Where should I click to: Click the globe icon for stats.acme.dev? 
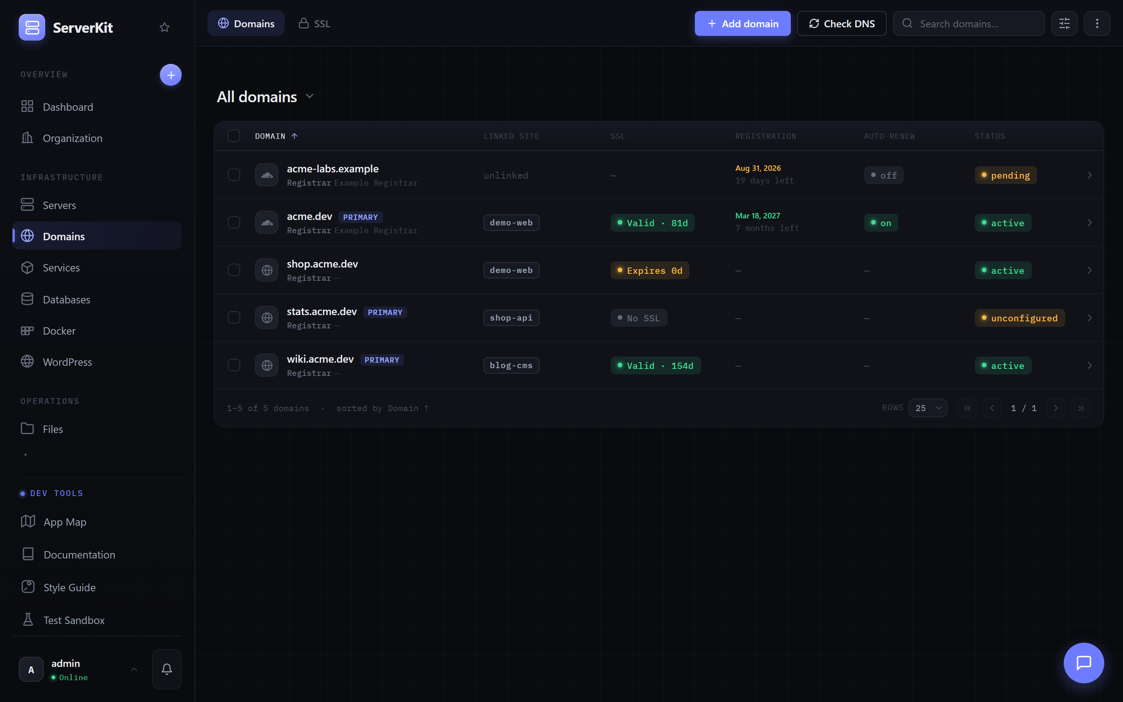(x=267, y=318)
